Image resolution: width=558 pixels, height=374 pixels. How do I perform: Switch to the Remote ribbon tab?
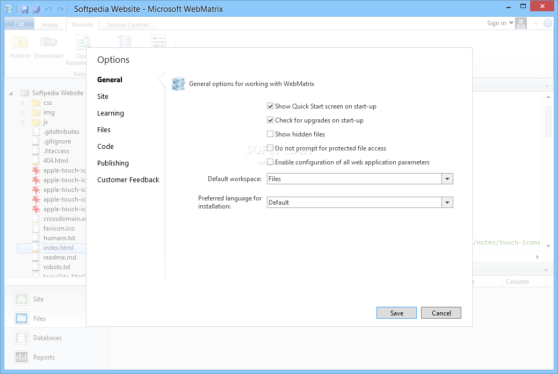tap(82, 25)
